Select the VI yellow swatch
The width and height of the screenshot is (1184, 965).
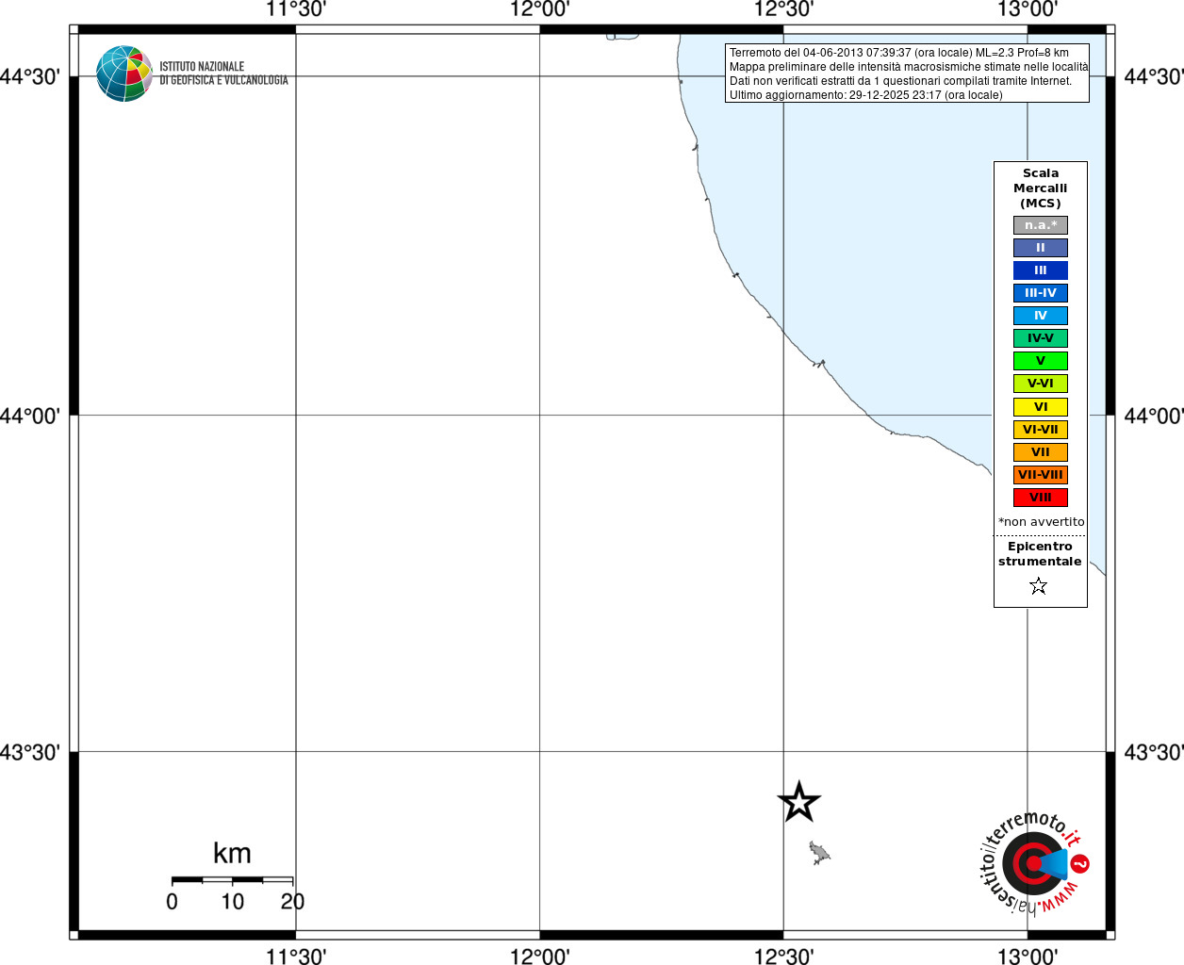coord(1041,407)
